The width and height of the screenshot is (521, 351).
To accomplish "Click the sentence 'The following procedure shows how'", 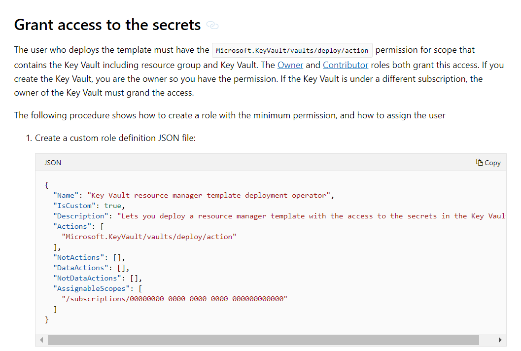I will (x=230, y=115).
